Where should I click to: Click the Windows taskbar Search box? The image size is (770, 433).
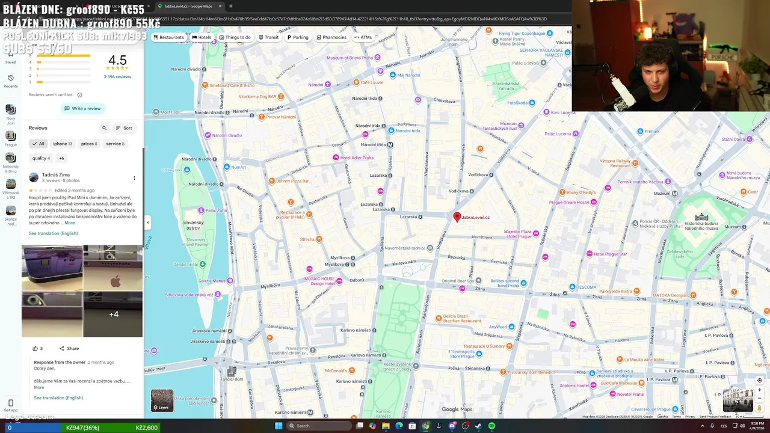319,426
